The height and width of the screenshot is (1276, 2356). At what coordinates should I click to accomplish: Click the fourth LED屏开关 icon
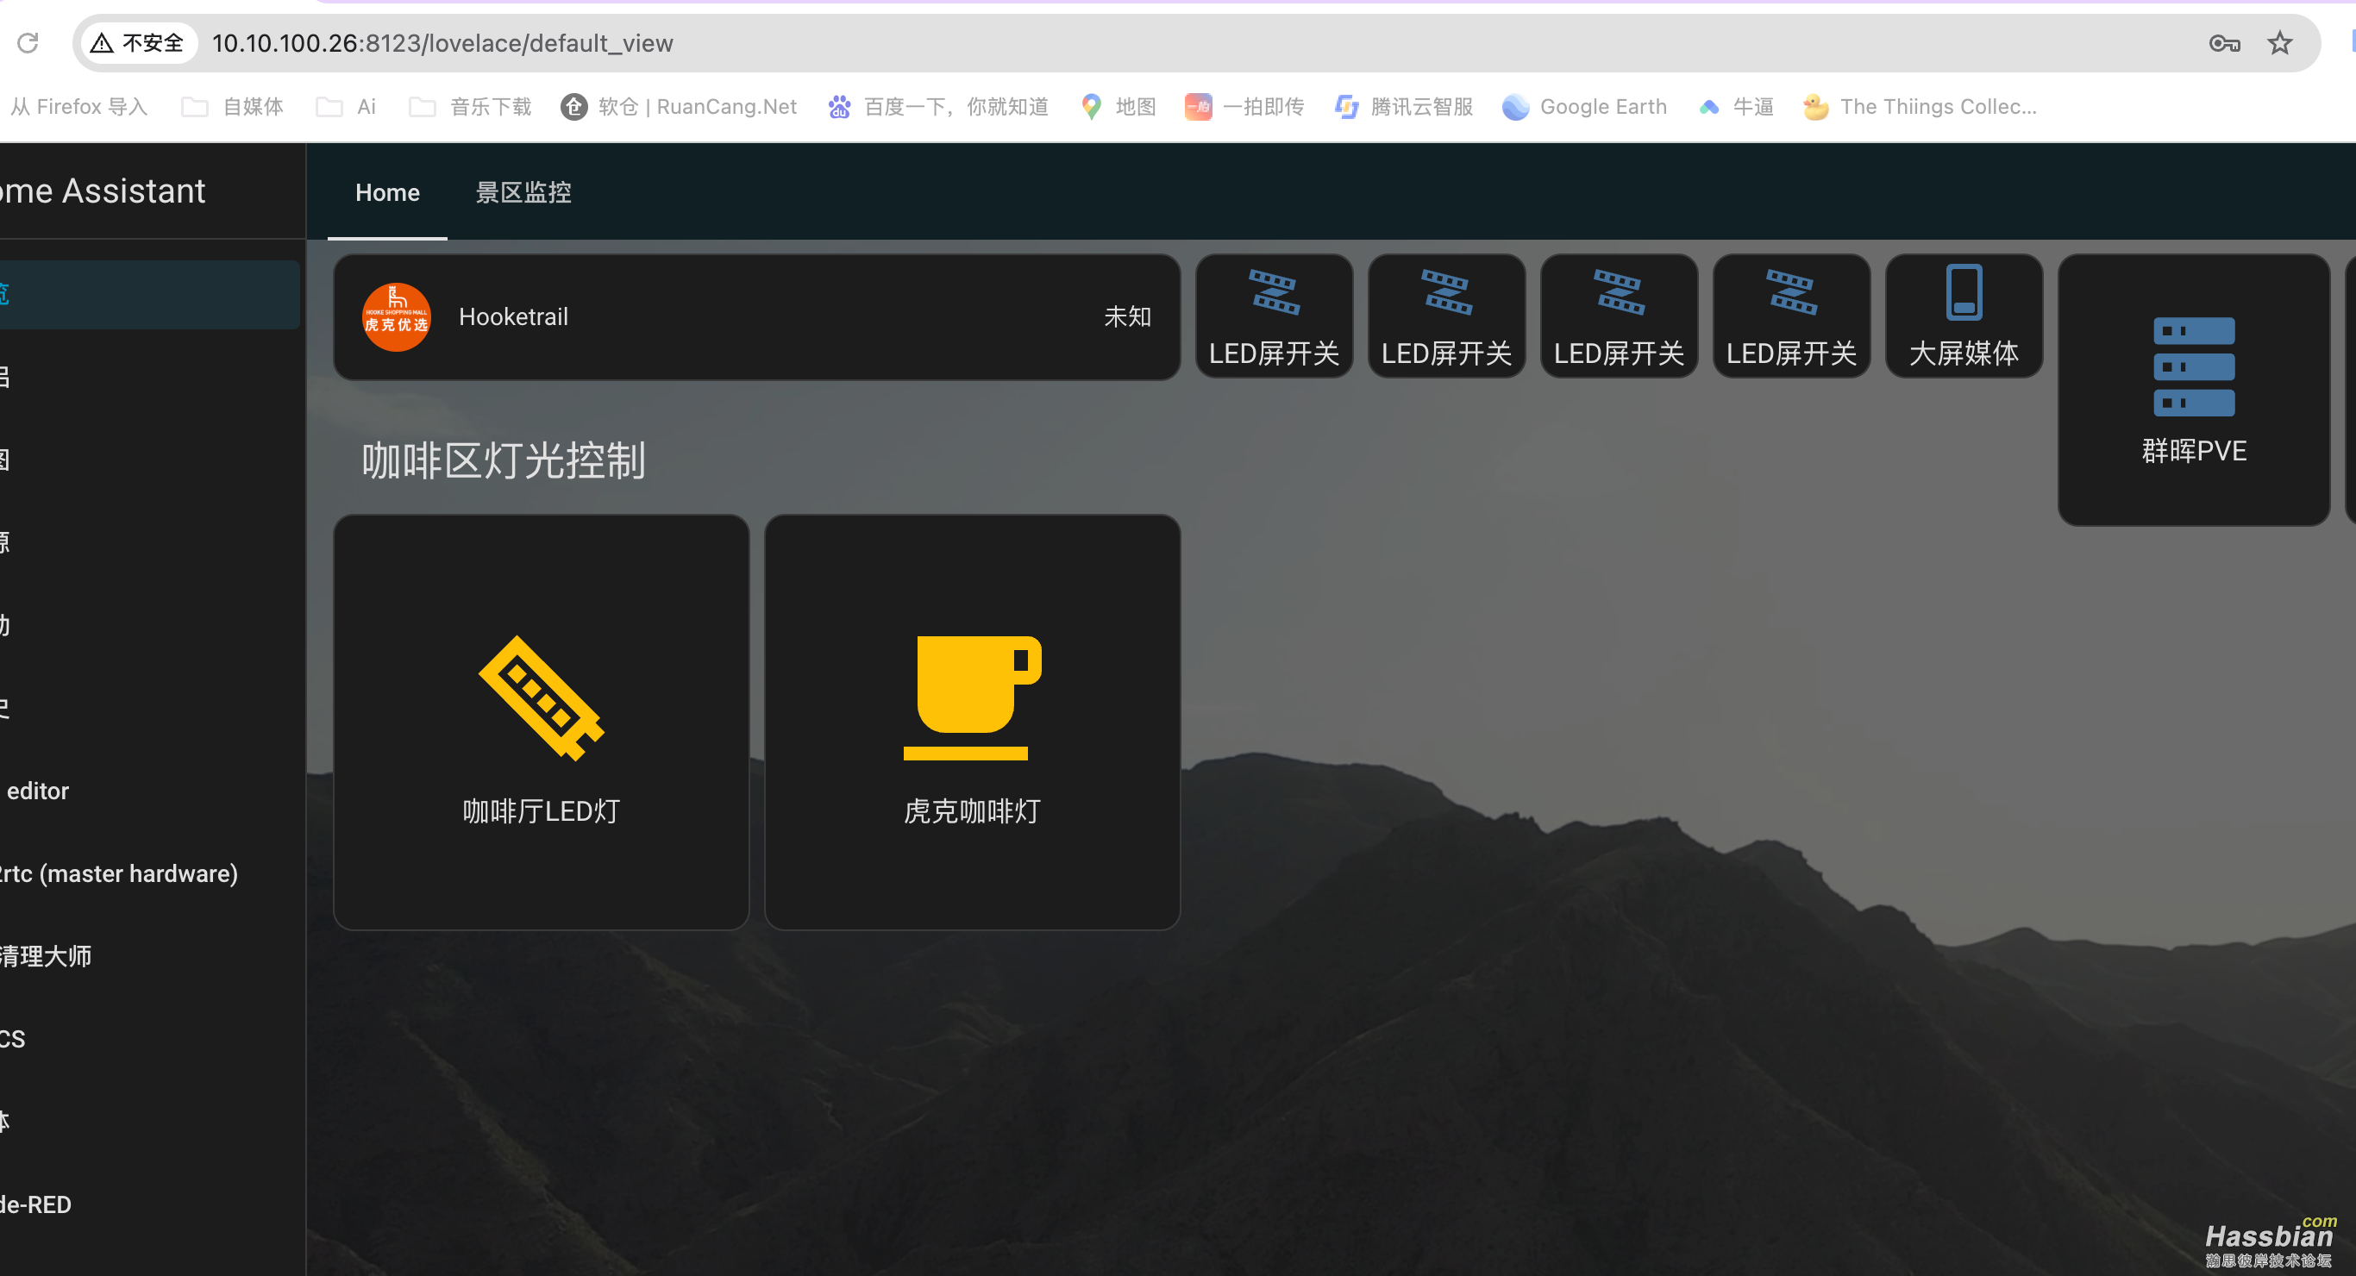click(x=1790, y=294)
